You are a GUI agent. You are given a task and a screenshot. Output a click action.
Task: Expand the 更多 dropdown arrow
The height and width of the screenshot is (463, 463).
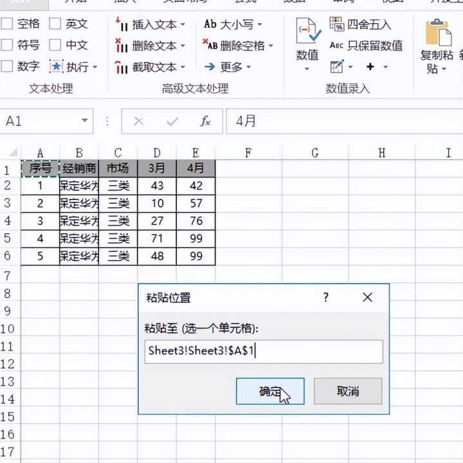(248, 67)
